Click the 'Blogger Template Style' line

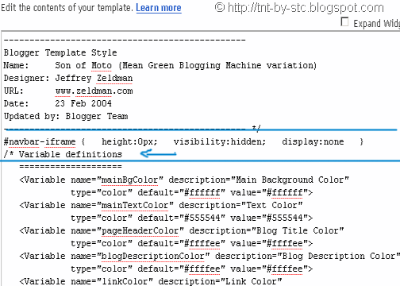pos(60,52)
